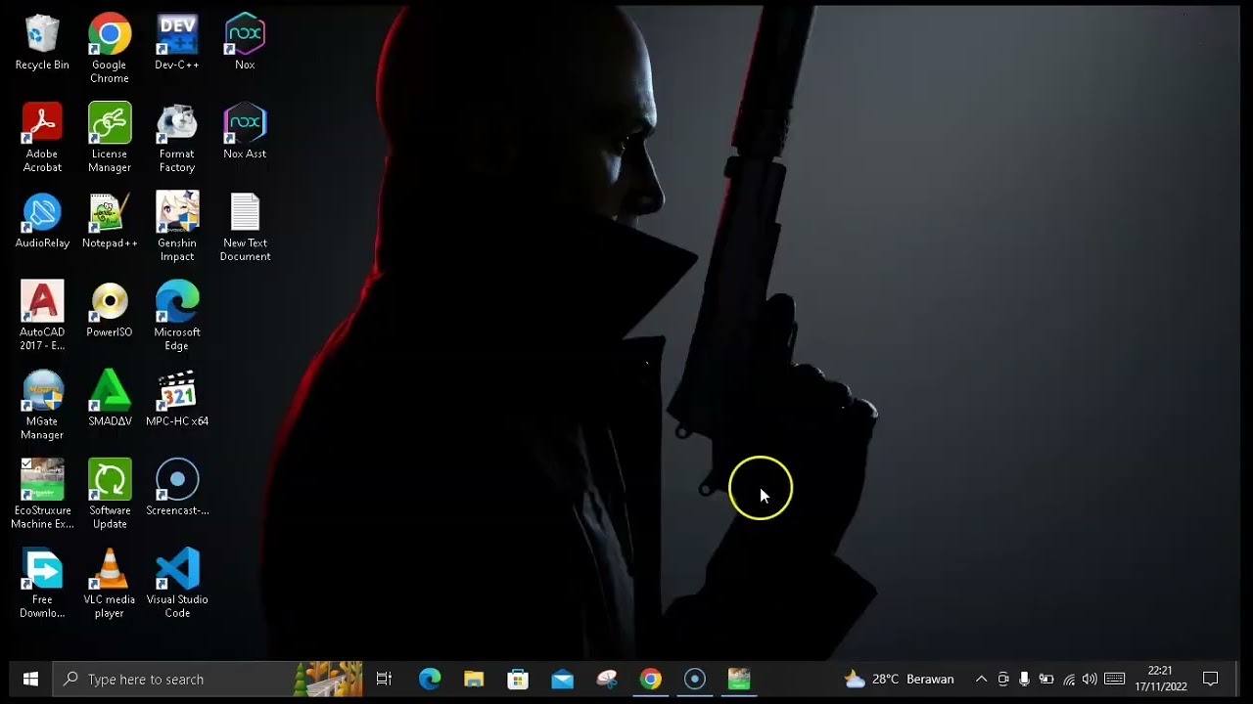Open the clock showing 22:21

tap(1161, 679)
